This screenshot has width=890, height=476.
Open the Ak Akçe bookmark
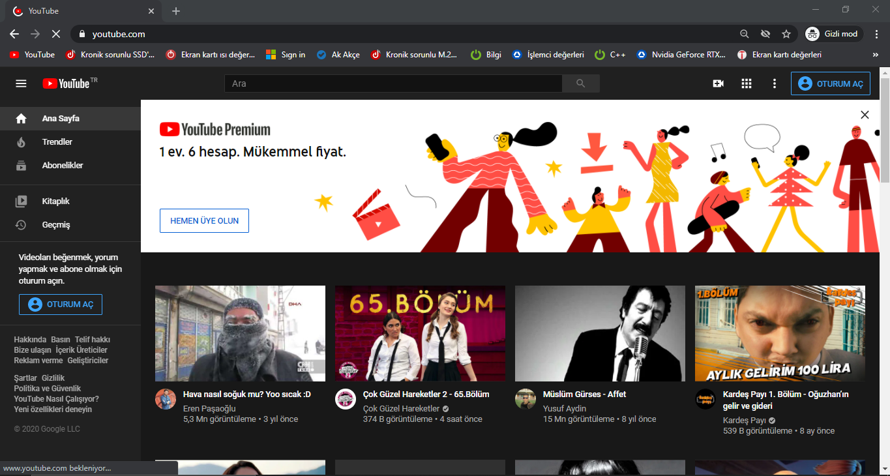point(338,55)
